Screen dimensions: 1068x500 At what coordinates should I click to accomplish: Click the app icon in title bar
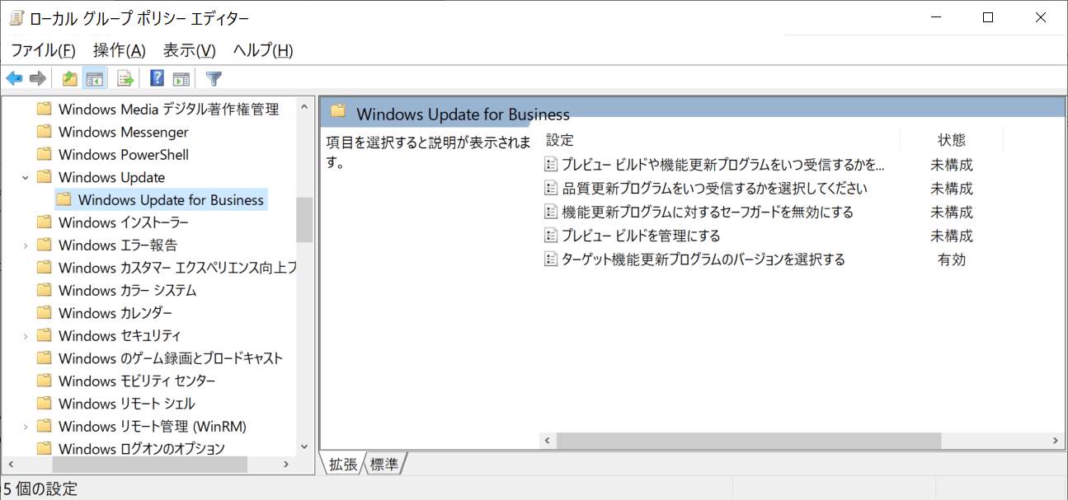point(16,17)
